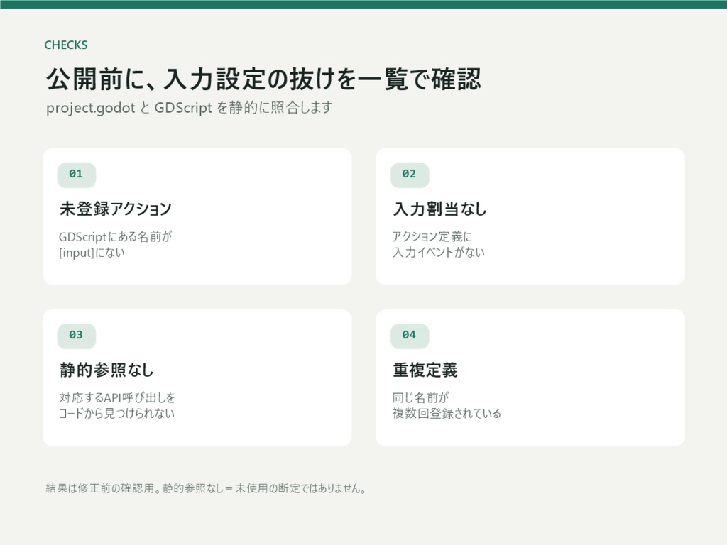Image resolution: width=727 pixels, height=545 pixels.
Task: Select the heading 重複定義
Action: click(425, 370)
